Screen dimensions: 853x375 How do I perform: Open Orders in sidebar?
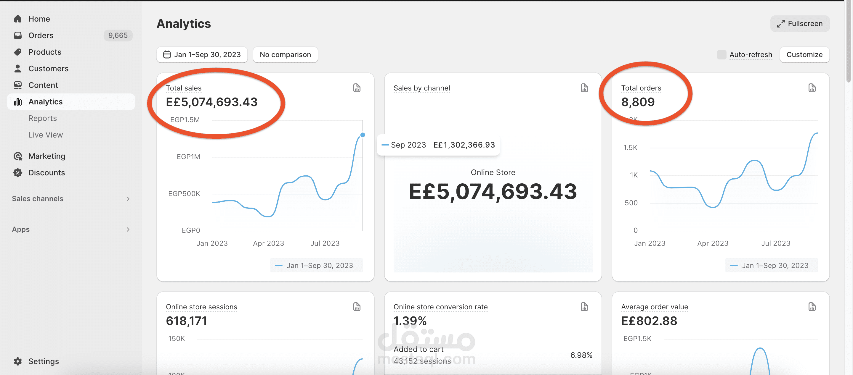coord(71,35)
